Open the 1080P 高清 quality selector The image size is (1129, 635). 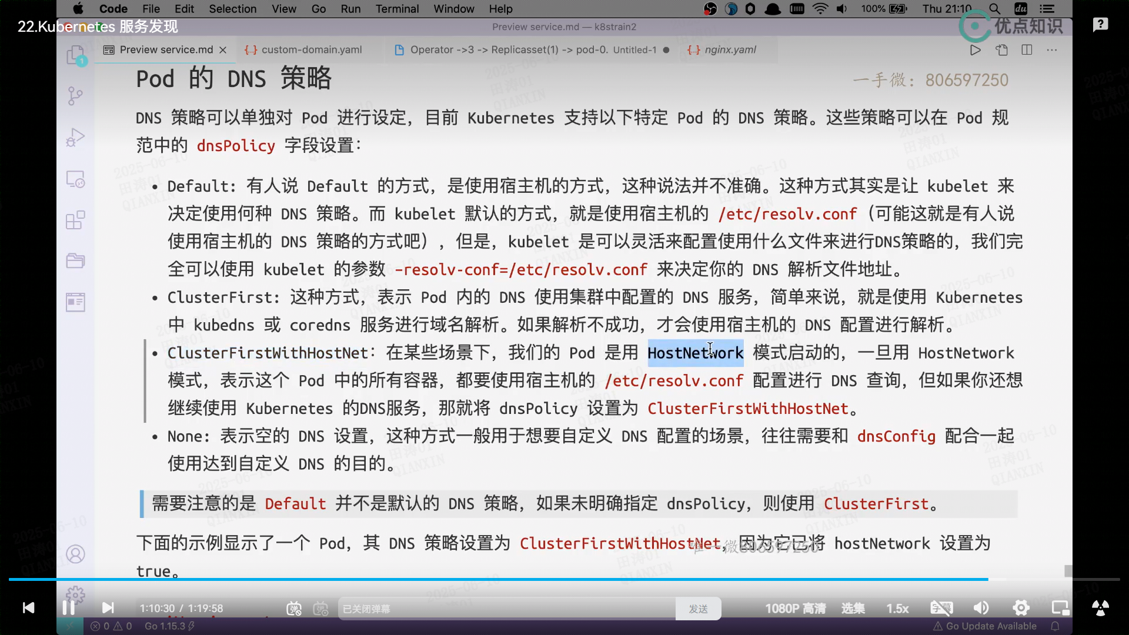coord(795,609)
